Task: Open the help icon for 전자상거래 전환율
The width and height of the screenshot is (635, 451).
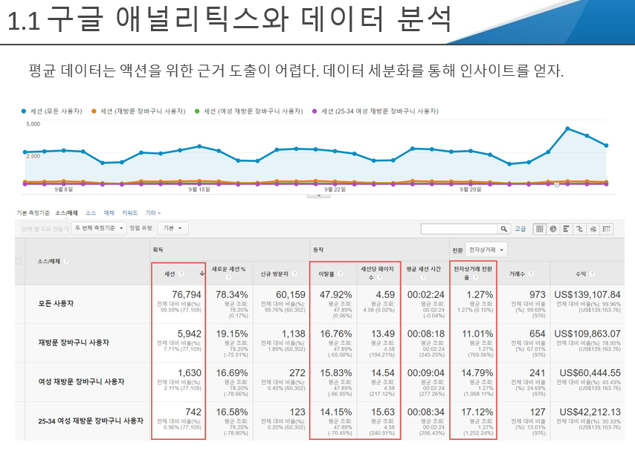Action: click(475, 277)
